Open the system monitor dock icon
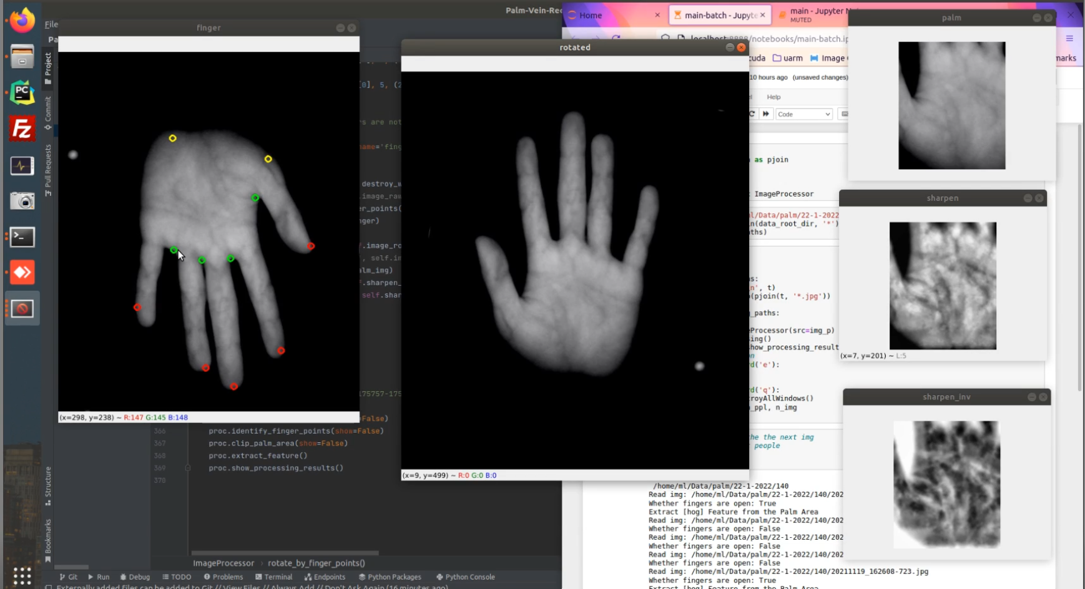This screenshot has width=1085, height=589. [x=22, y=165]
